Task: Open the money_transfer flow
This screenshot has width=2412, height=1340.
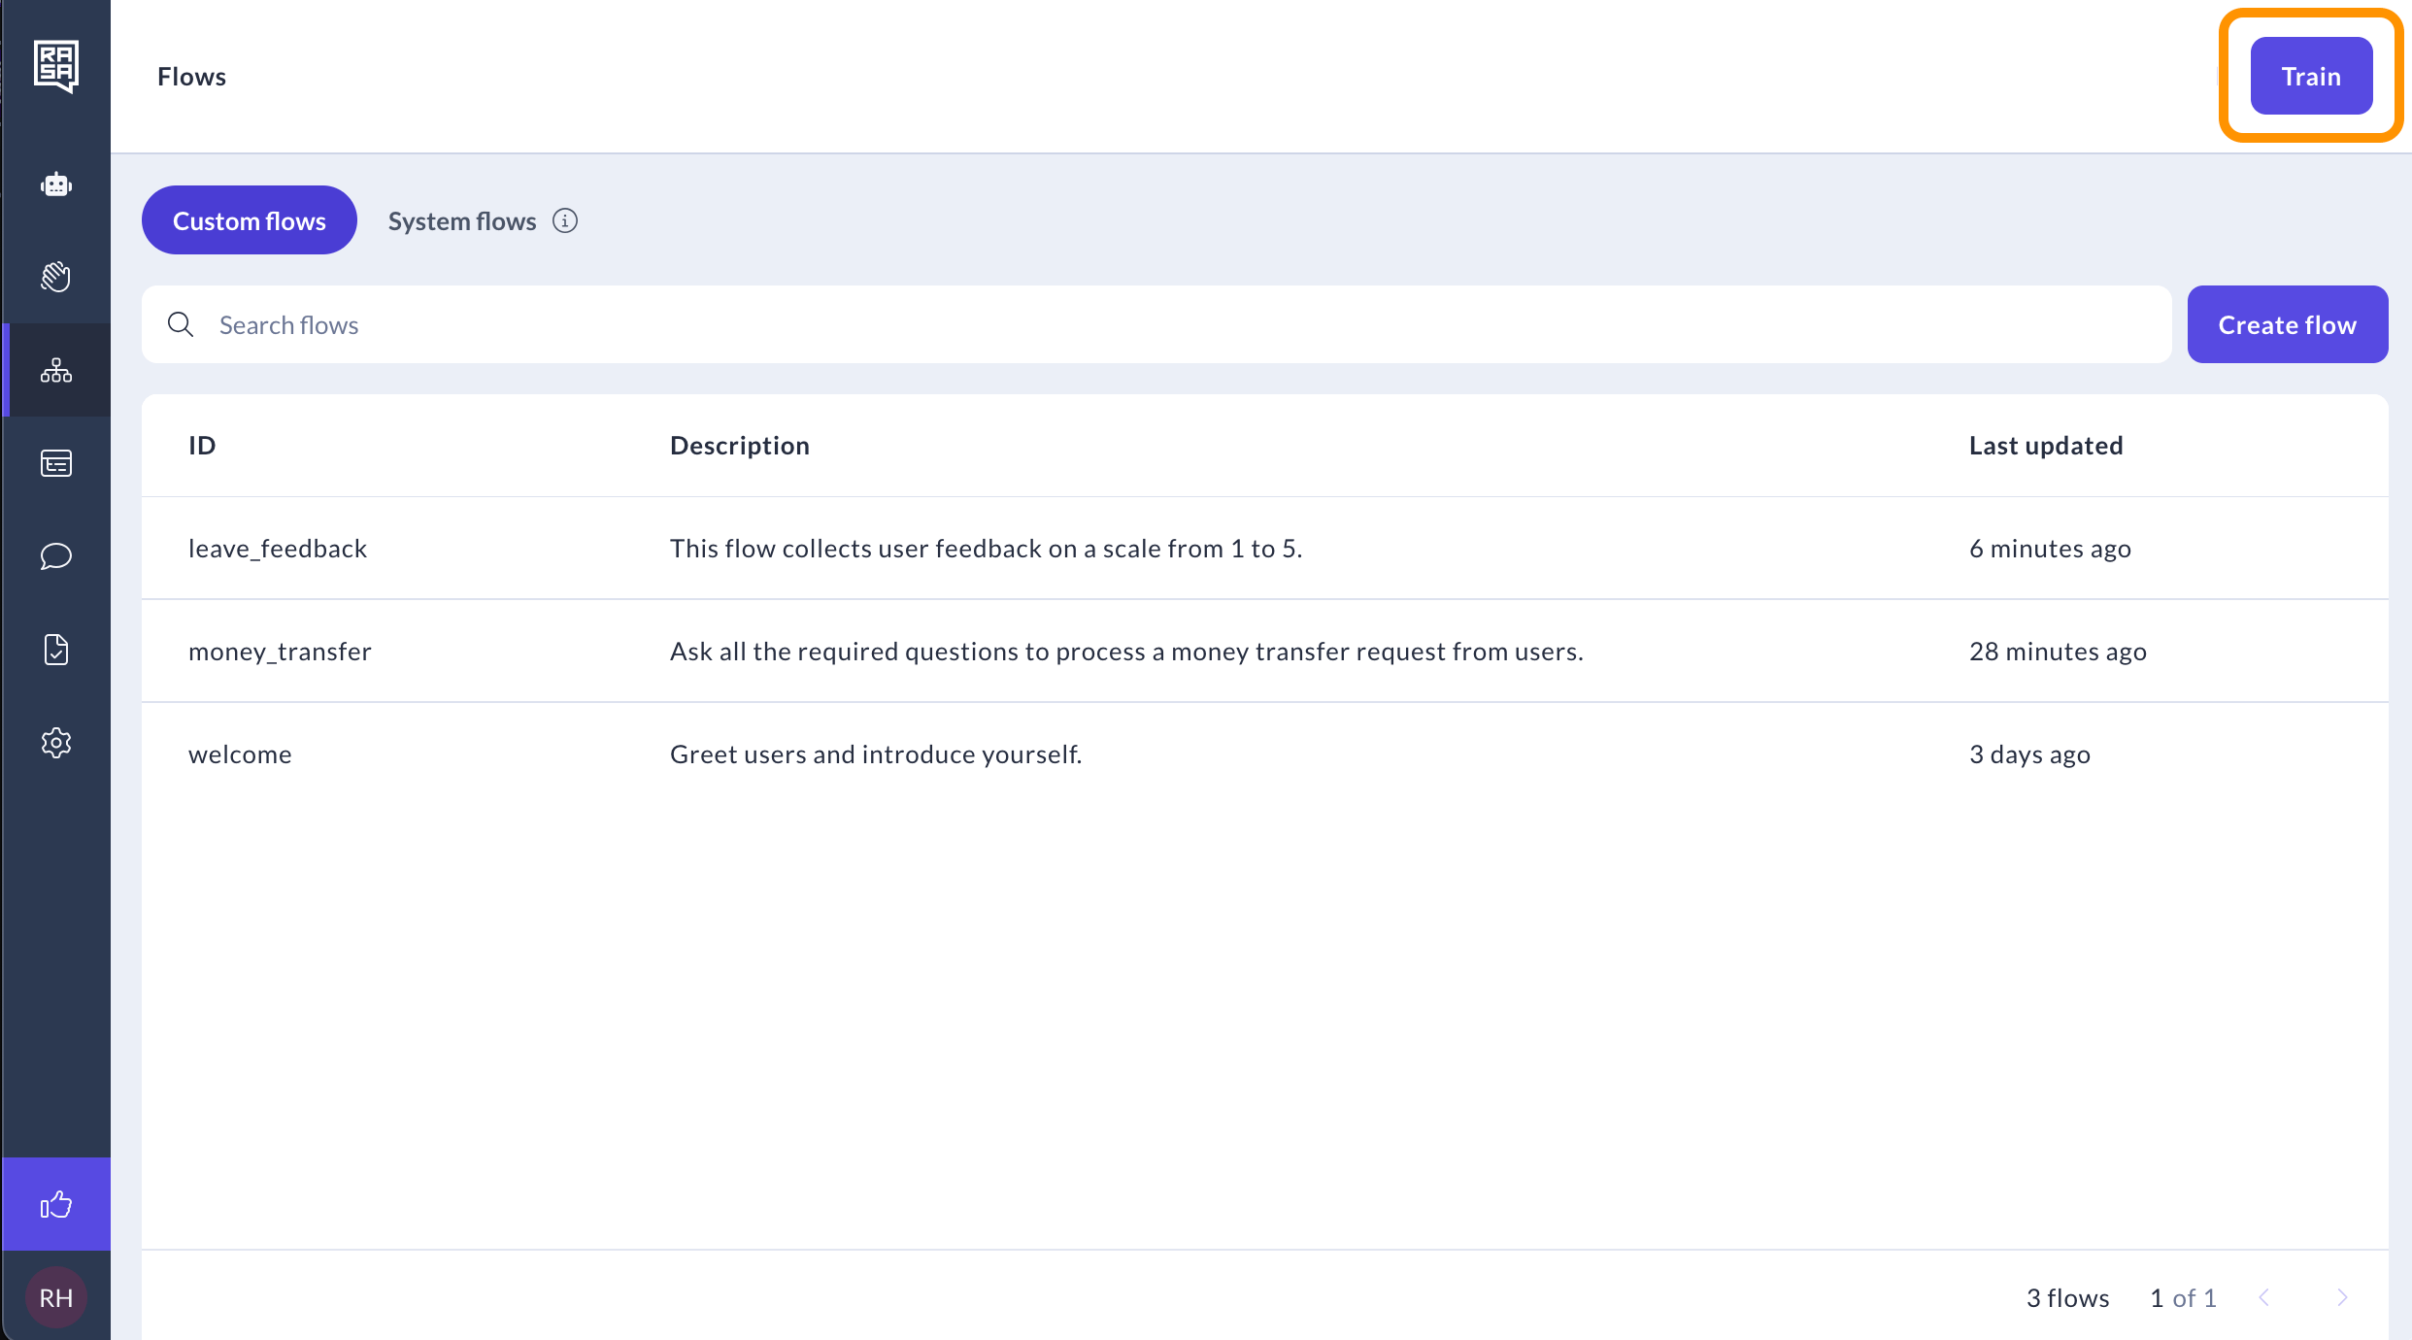Action: point(1265,652)
